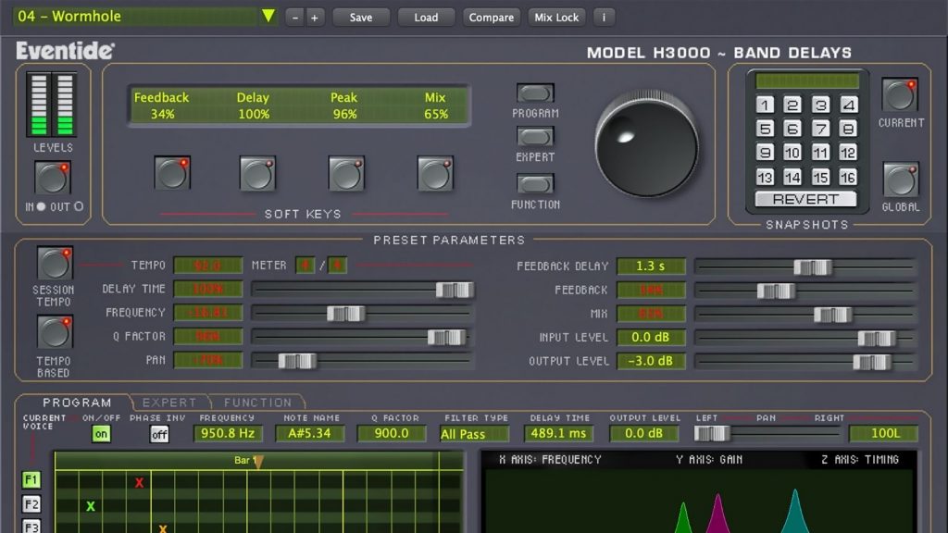The image size is (948, 533).
Task: Click the i info icon in the top bar
Action: (603, 17)
